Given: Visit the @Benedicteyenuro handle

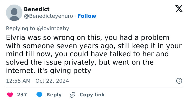Looking at the screenshot, I should pos(48,16).
